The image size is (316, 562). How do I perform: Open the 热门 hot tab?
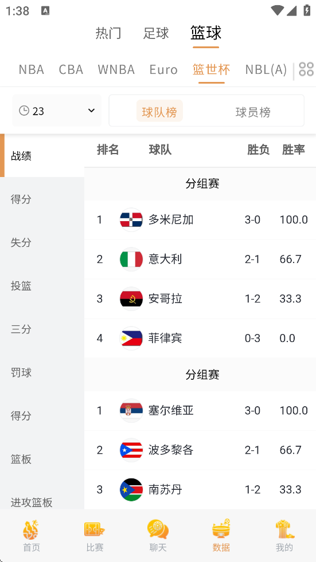point(108,33)
